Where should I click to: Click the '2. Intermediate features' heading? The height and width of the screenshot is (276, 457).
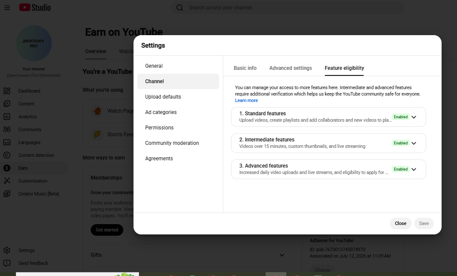(267, 140)
